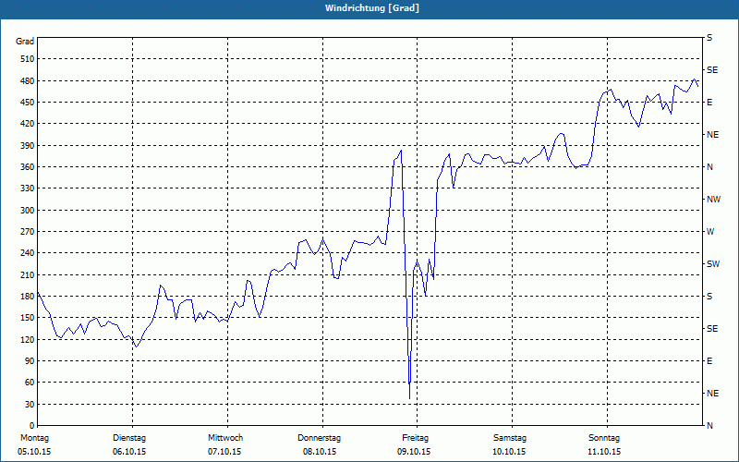Click the date 11.10.15
This screenshot has width=739, height=462.
pos(604,452)
